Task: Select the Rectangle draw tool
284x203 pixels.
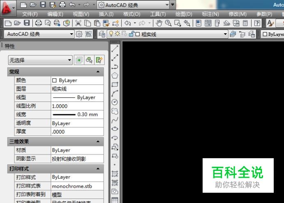Action: click(x=115, y=84)
